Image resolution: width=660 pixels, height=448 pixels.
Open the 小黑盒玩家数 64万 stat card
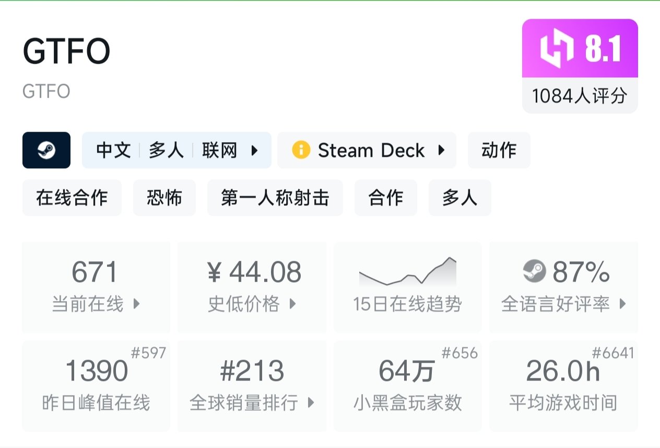click(407, 386)
